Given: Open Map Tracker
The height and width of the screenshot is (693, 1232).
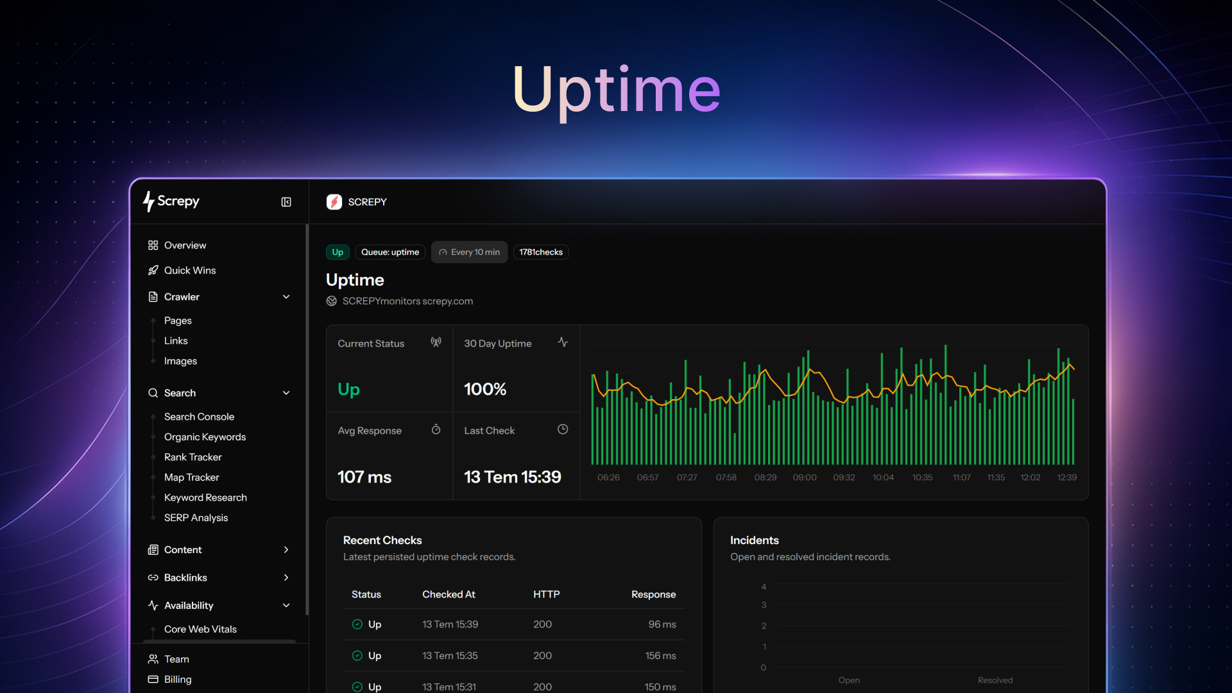Looking at the screenshot, I should pyautogui.click(x=191, y=477).
